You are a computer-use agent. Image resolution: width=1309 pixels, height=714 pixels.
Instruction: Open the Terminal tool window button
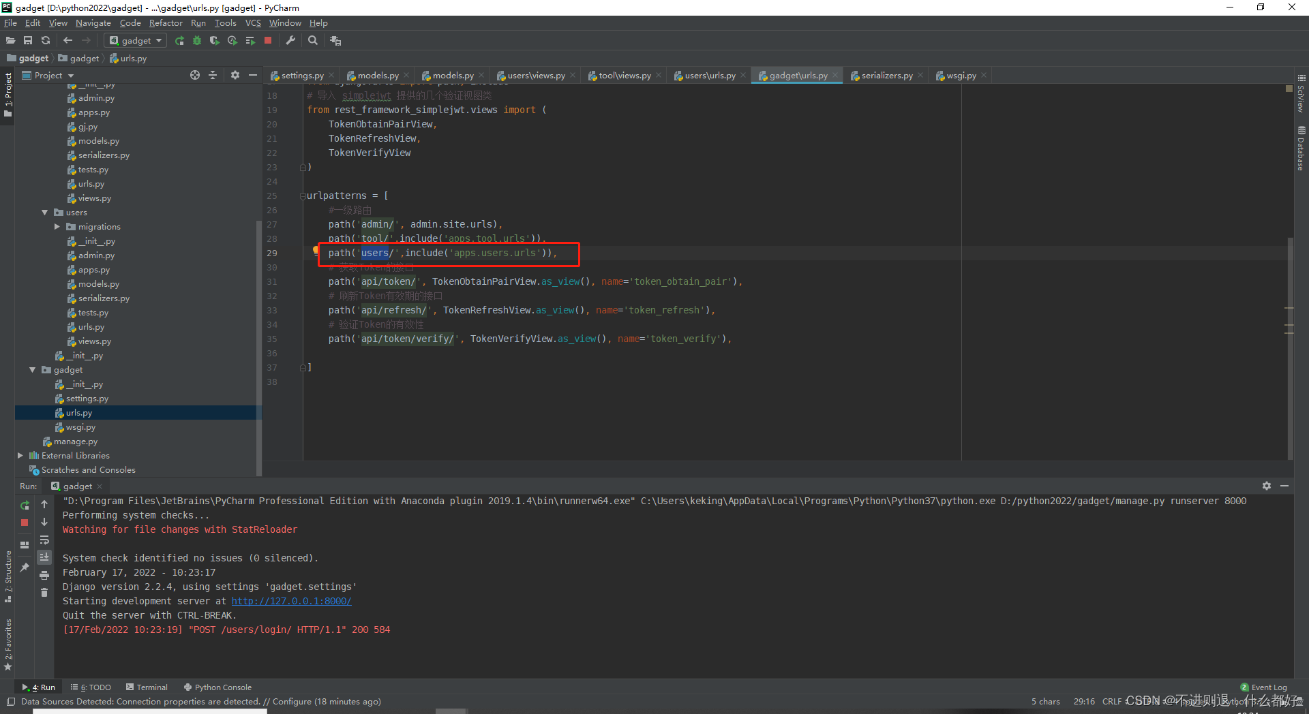147,687
